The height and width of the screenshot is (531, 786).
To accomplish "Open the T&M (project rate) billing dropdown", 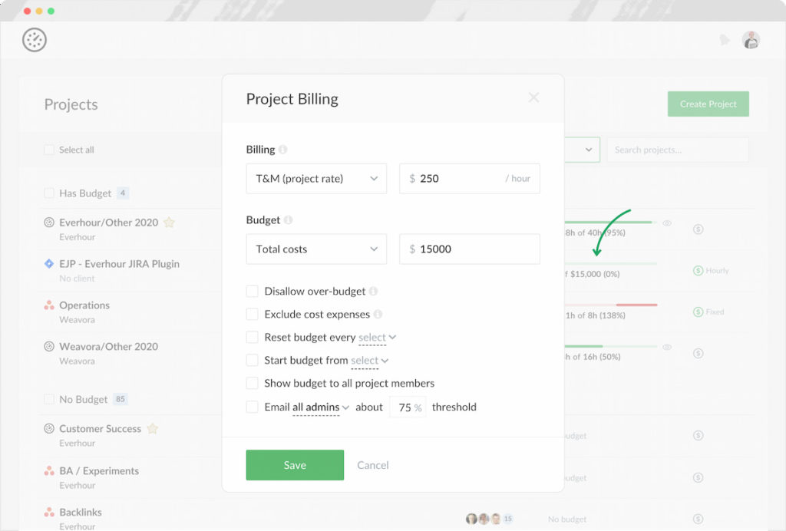I will click(x=316, y=178).
